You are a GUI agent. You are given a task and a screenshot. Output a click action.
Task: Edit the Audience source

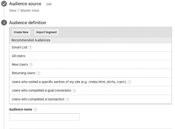[49, 4]
